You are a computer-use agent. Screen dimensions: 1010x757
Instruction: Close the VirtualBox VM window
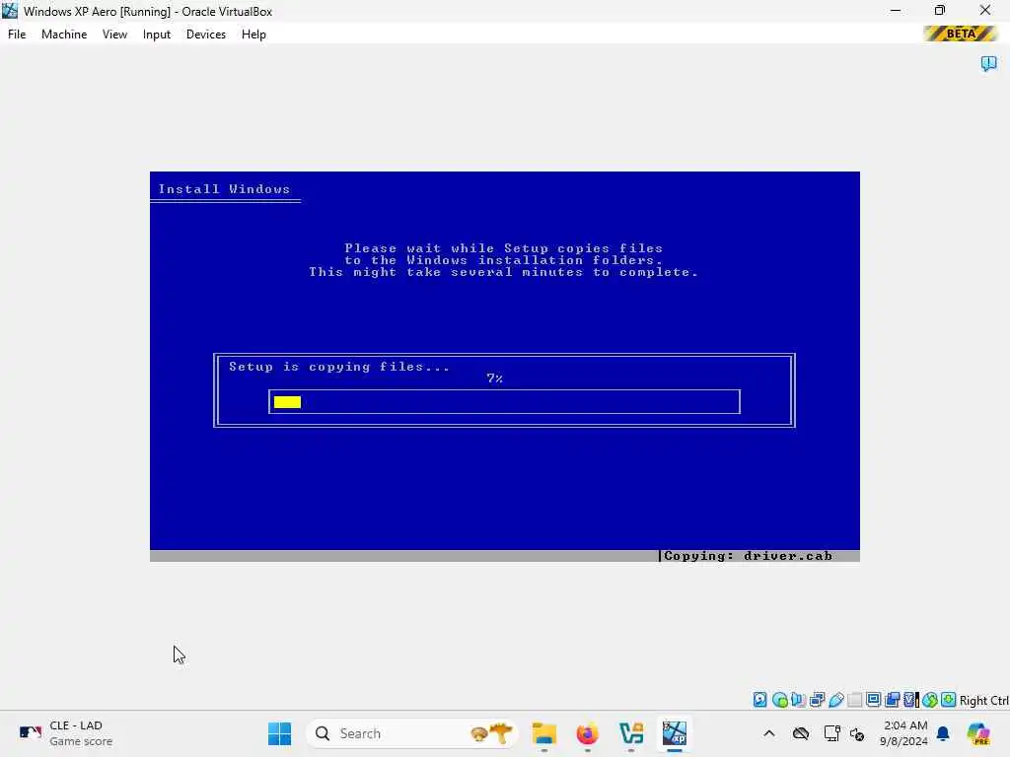pyautogui.click(x=985, y=11)
